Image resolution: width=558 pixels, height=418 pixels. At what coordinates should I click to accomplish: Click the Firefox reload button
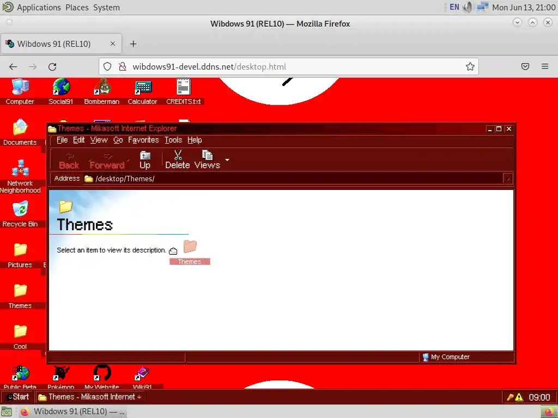click(52, 67)
